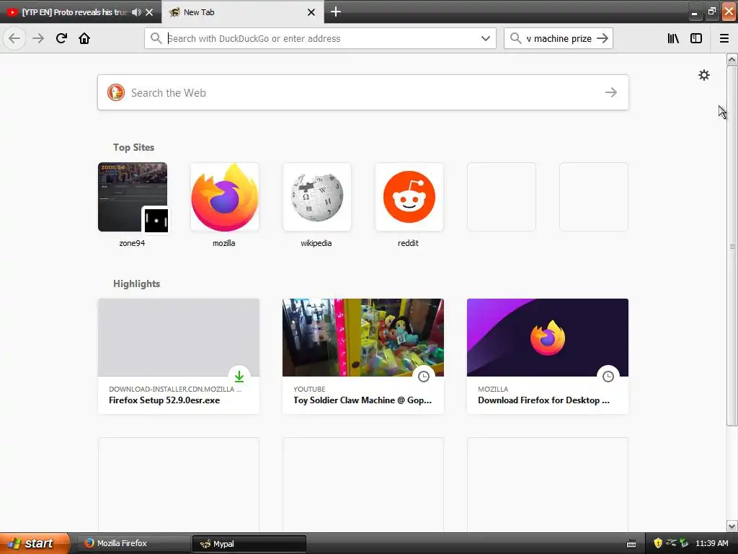This screenshot has width=738, height=554.
Task: Click the Highlights heading
Action: [136, 283]
